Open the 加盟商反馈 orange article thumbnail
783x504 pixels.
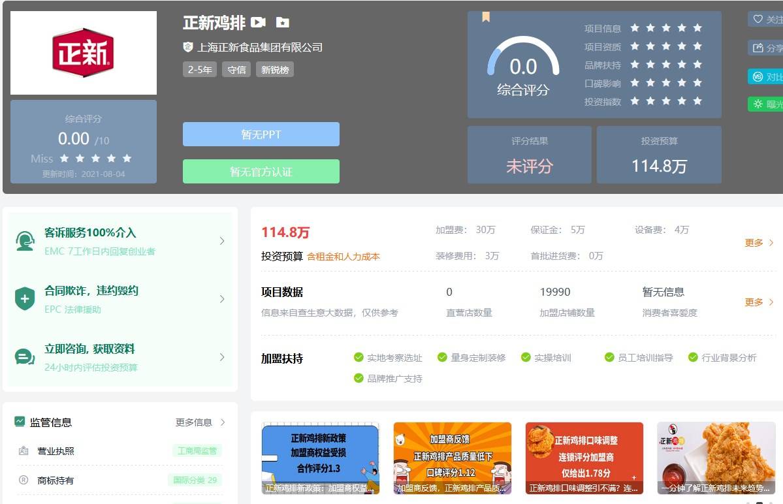pos(453,458)
